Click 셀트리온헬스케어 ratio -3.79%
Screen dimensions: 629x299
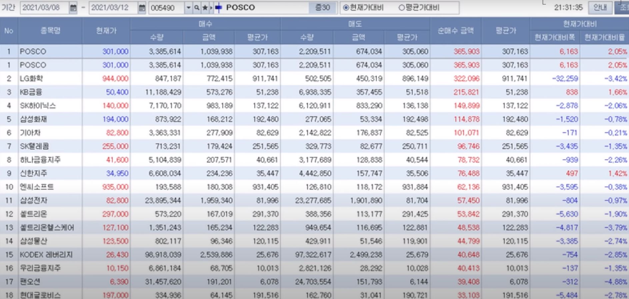tap(616, 227)
